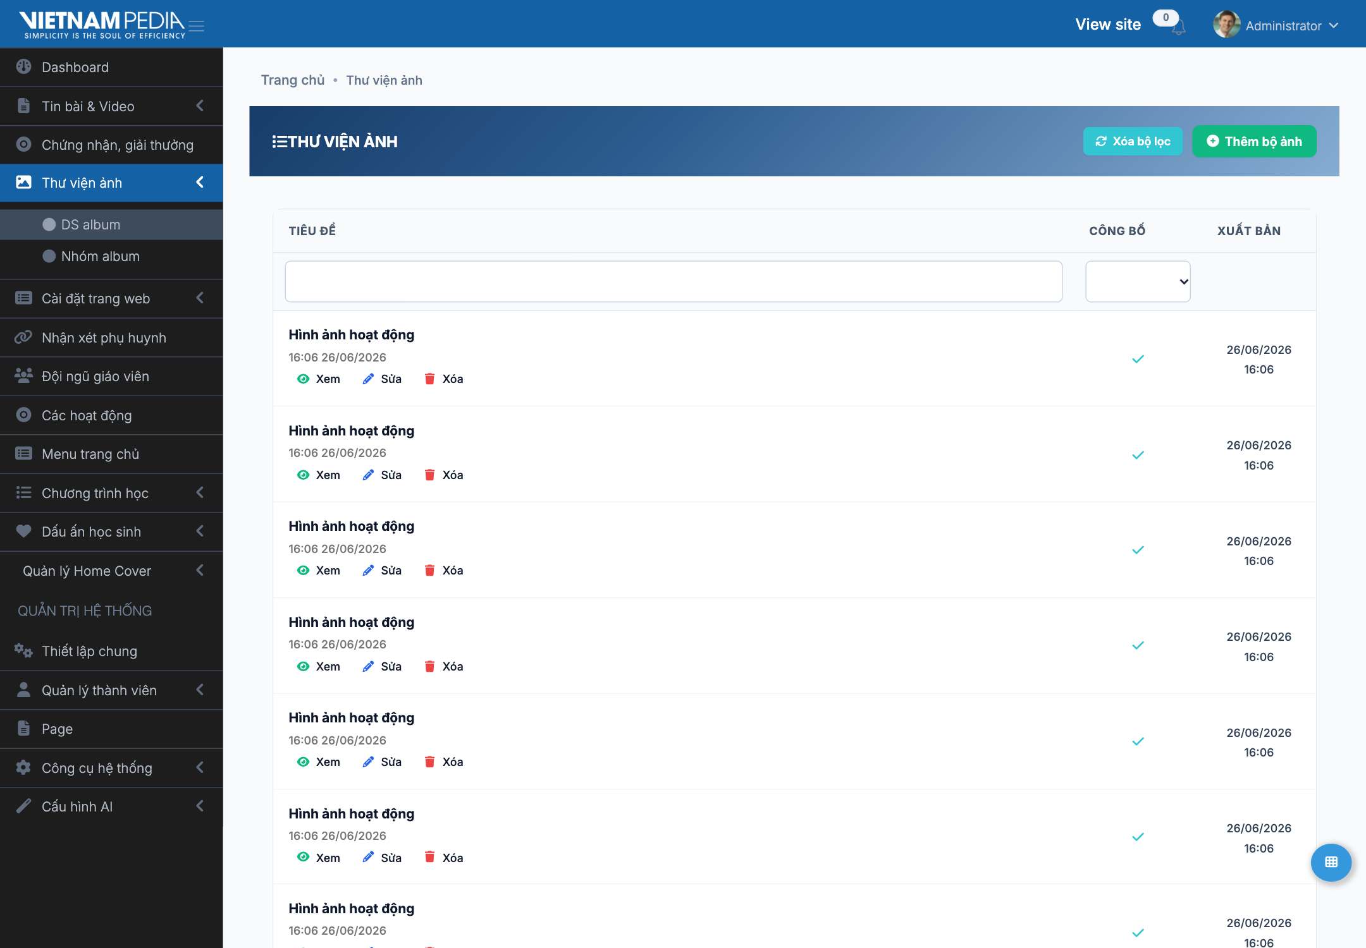Toggle the hamburger sidebar menu icon
This screenshot has height=948, width=1366.
[197, 26]
